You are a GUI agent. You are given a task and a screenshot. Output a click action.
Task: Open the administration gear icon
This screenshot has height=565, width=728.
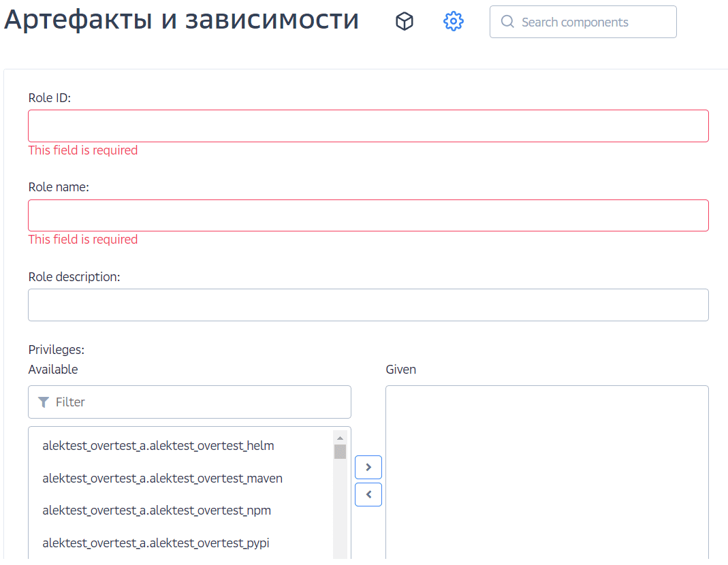pyautogui.click(x=454, y=22)
